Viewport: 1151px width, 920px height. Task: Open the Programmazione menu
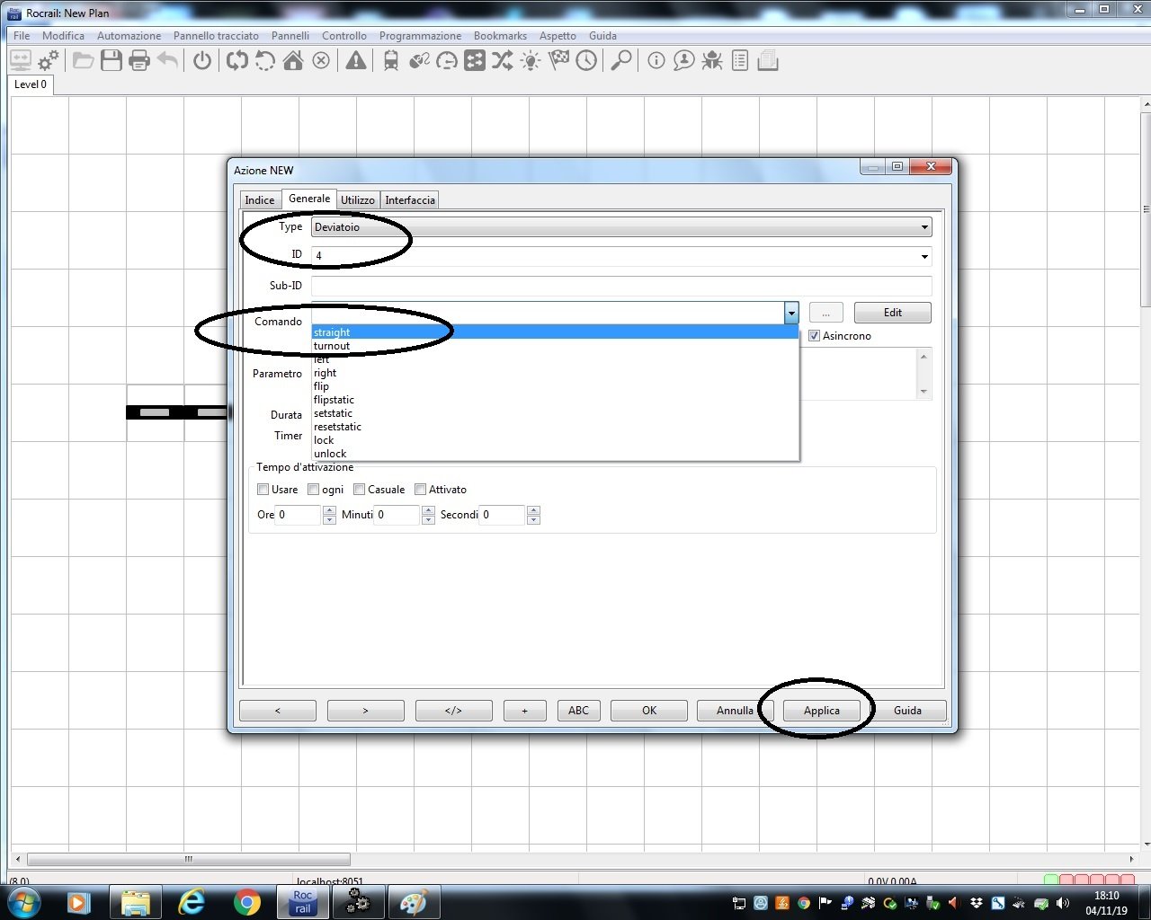420,36
